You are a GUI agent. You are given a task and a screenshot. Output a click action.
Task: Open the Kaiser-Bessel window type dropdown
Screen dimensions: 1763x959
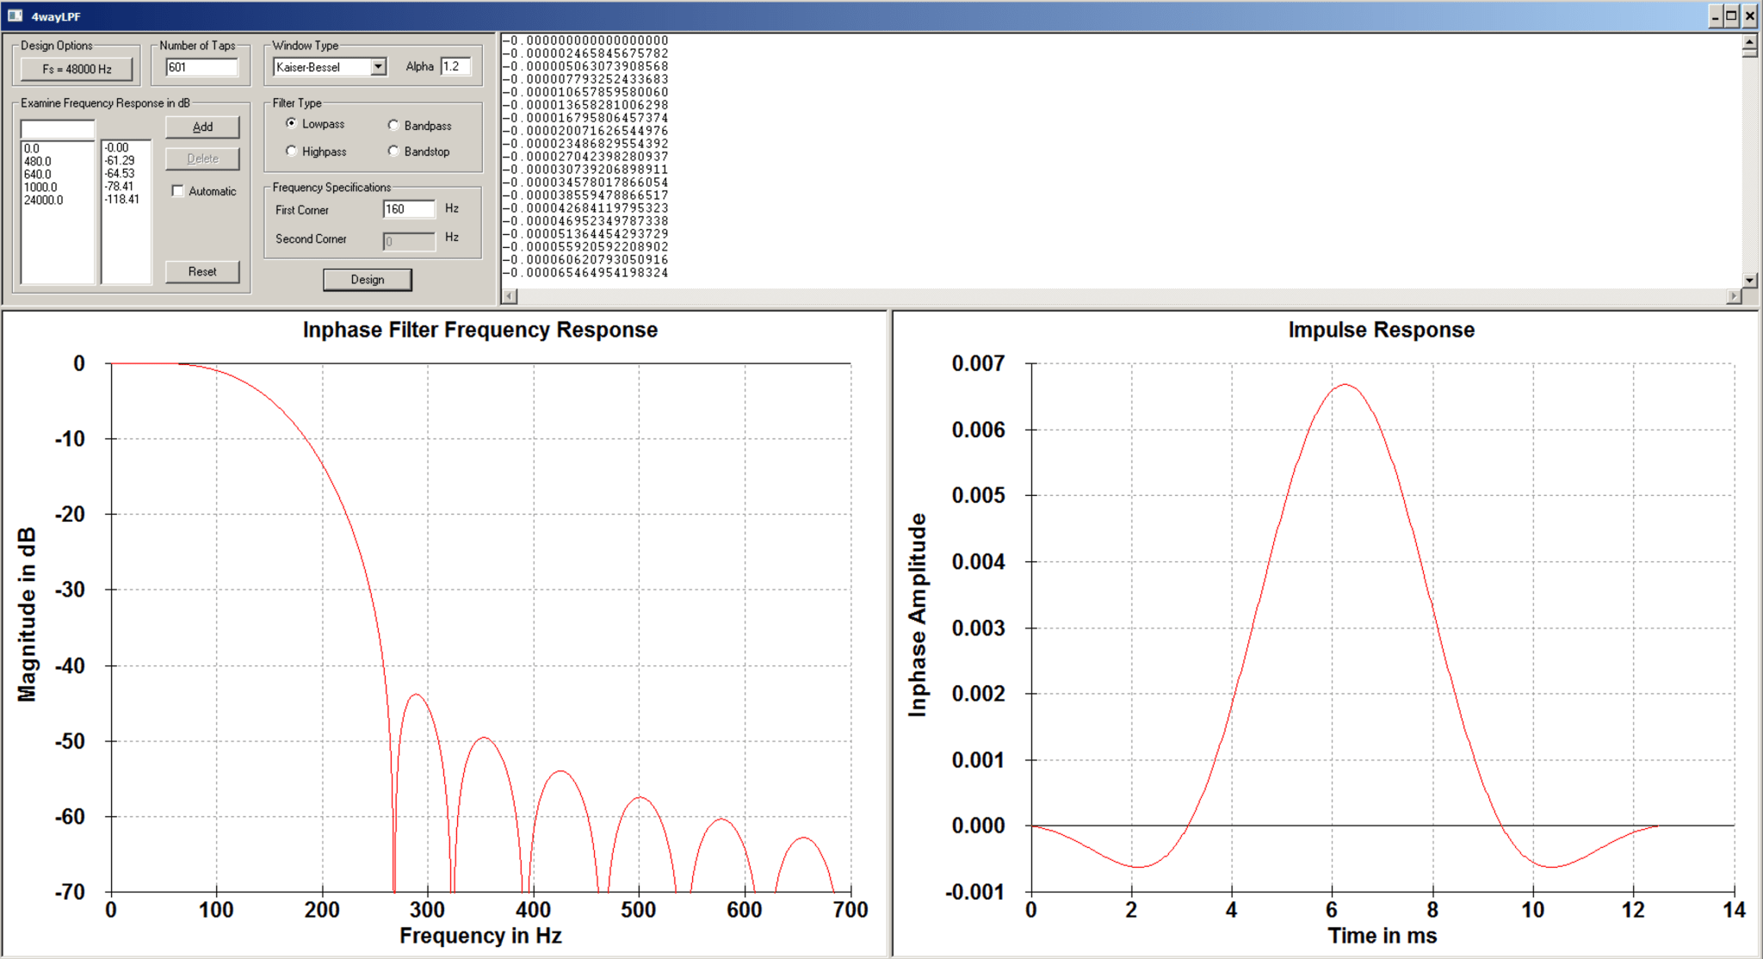click(x=378, y=67)
